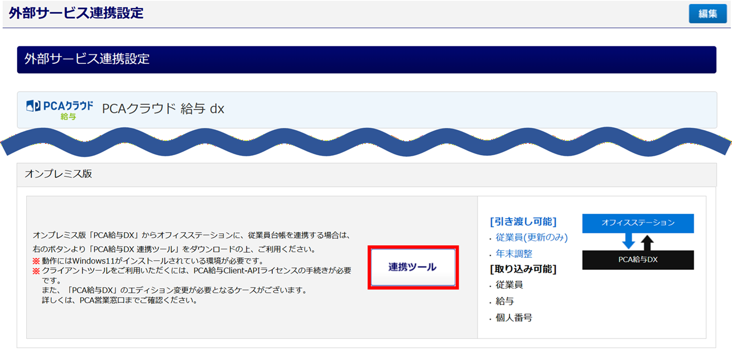Click the dark blue 外部サービス連携設定 banner
The width and height of the screenshot is (732, 352).
[x=366, y=59]
